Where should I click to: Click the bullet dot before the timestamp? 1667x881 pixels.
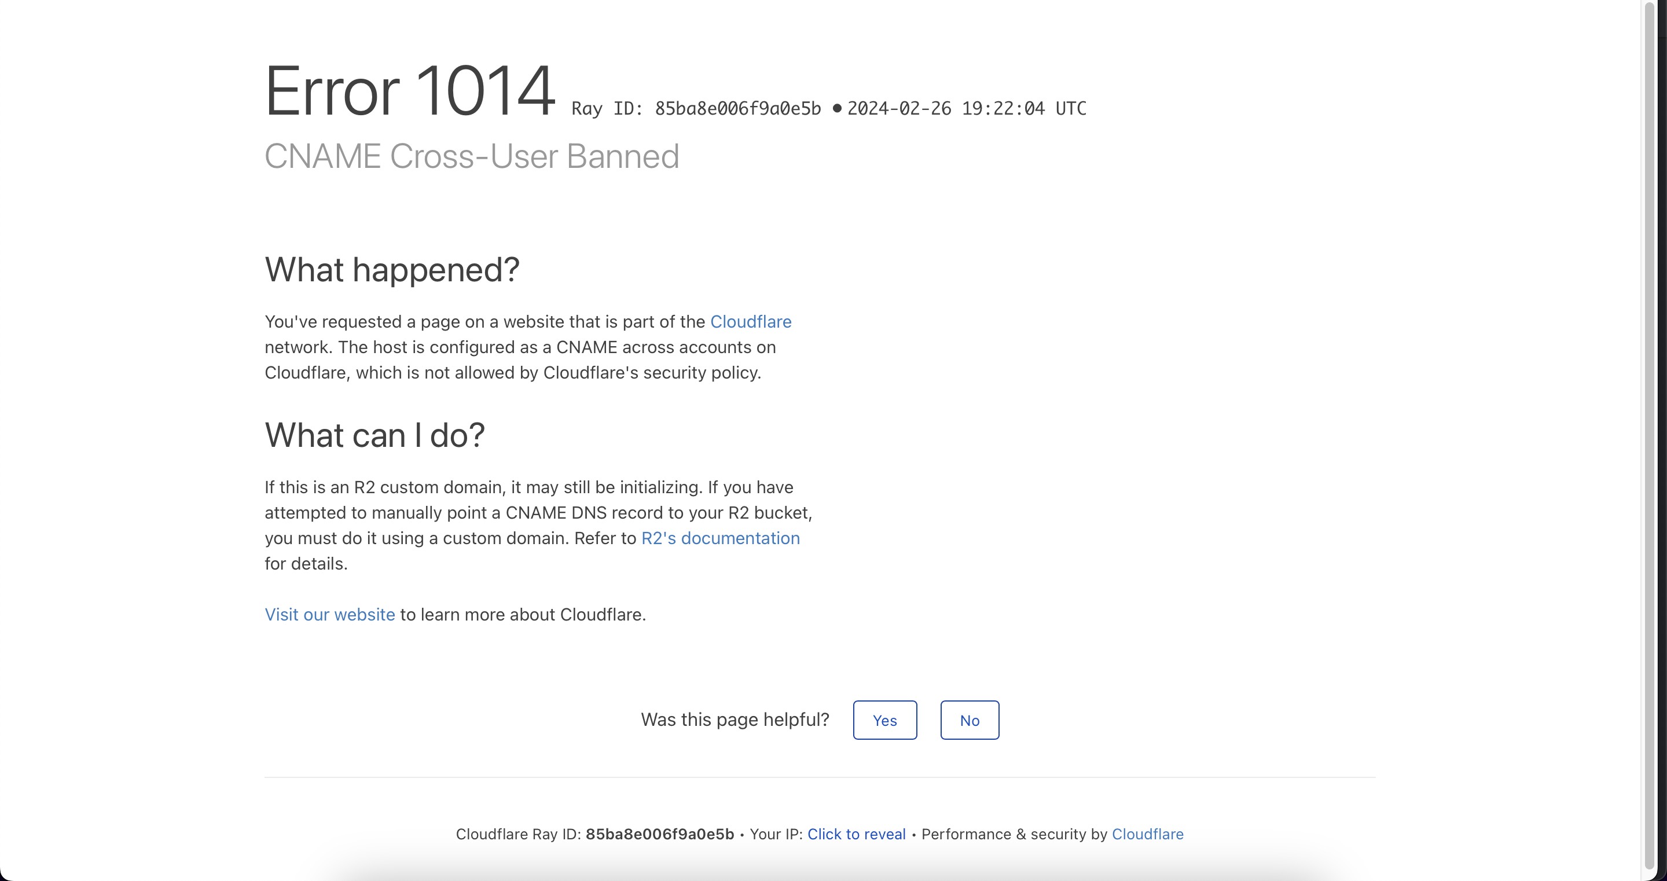[x=837, y=108]
